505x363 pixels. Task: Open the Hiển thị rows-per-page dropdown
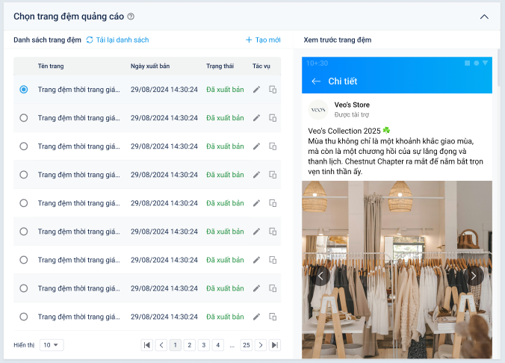coord(52,345)
